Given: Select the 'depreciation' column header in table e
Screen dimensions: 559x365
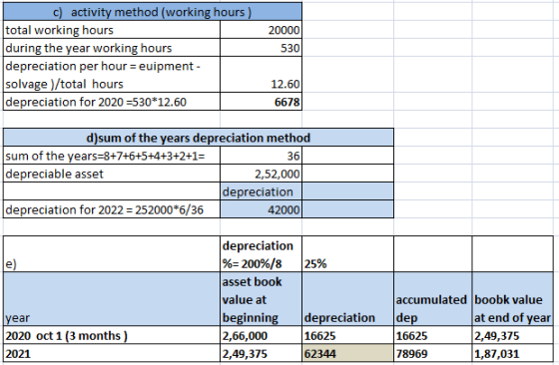Looking at the screenshot, I should 347,299.
